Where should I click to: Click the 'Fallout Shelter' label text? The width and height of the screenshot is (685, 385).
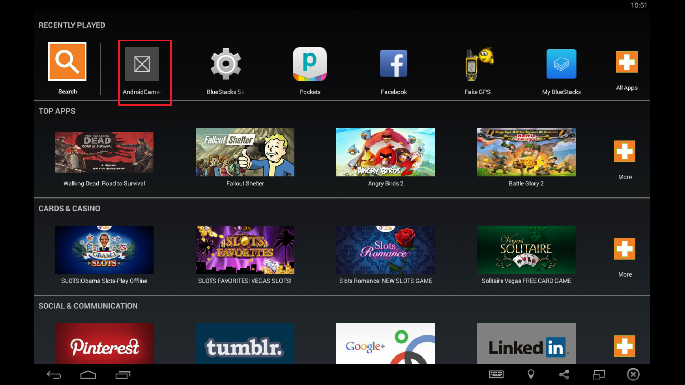coord(245,183)
